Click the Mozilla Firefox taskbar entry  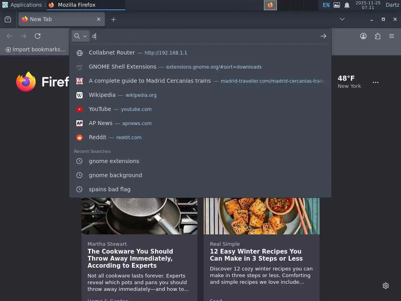pyautogui.click(x=86, y=5)
